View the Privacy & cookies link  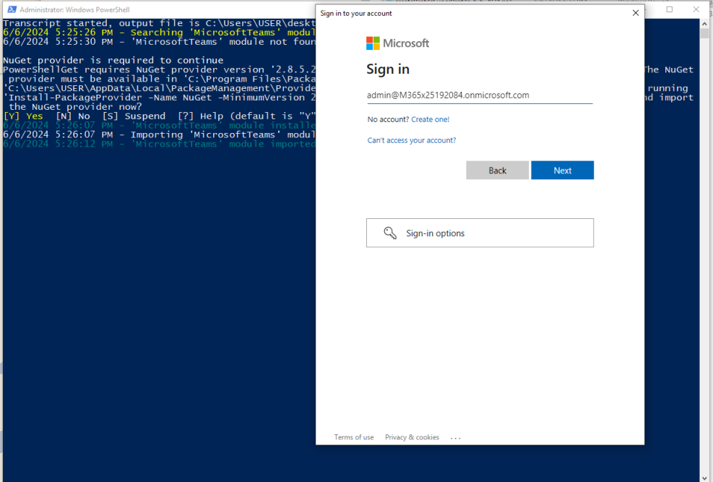point(412,437)
